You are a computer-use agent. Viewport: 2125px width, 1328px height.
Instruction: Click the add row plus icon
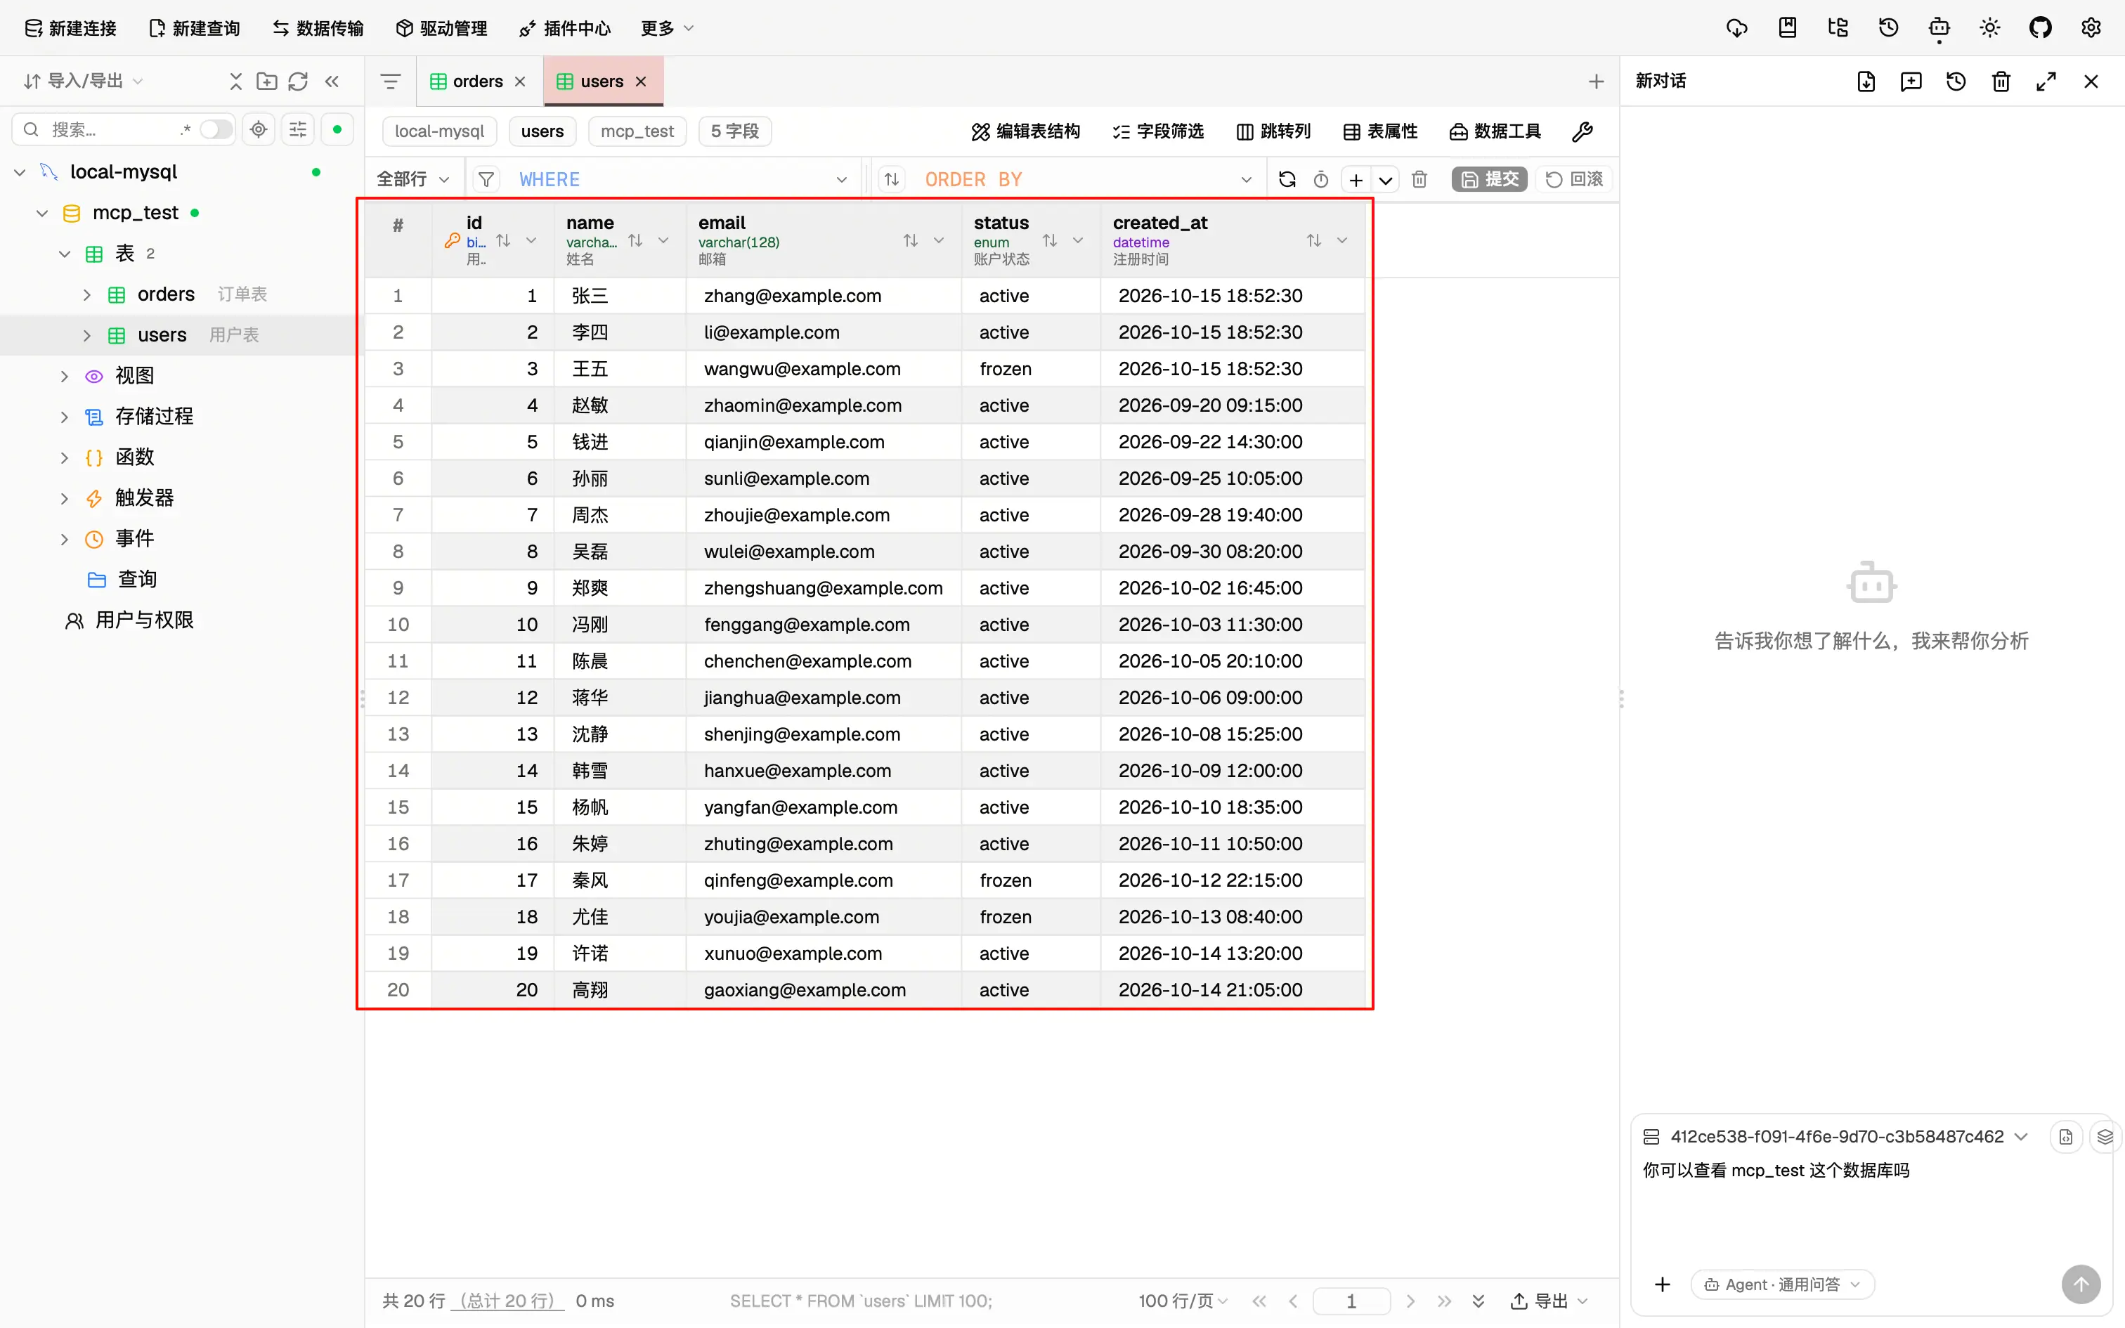click(x=1356, y=179)
